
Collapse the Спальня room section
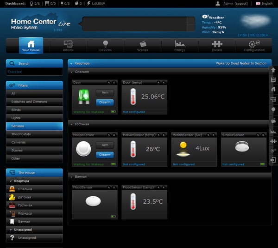coord(71,72)
